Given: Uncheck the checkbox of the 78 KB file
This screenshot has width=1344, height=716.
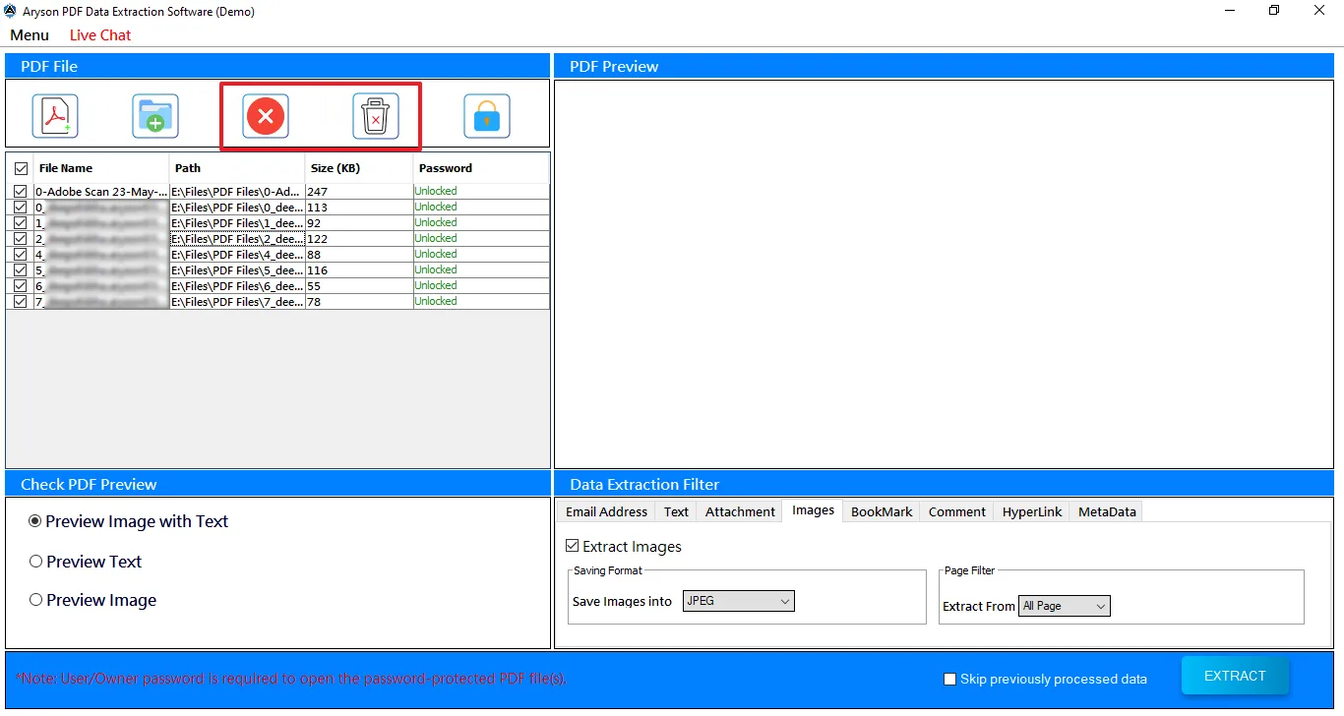Looking at the screenshot, I should (21, 302).
